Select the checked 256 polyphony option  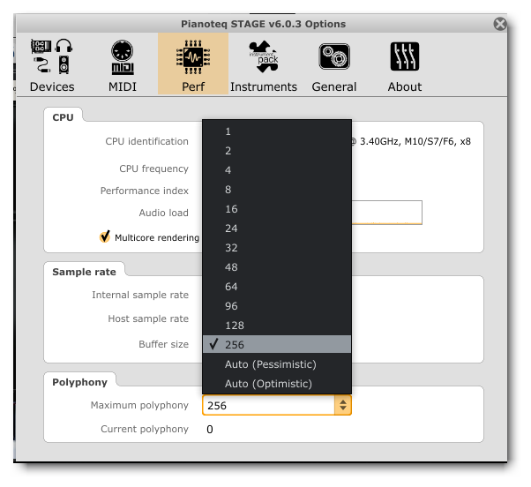(x=277, y=344)
